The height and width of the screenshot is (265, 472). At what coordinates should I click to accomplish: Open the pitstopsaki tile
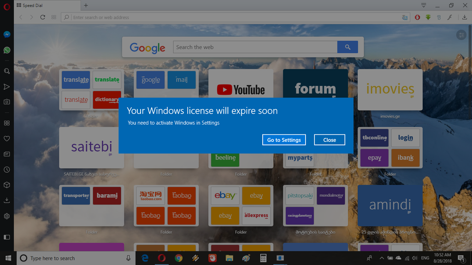(x=300, y=196)
